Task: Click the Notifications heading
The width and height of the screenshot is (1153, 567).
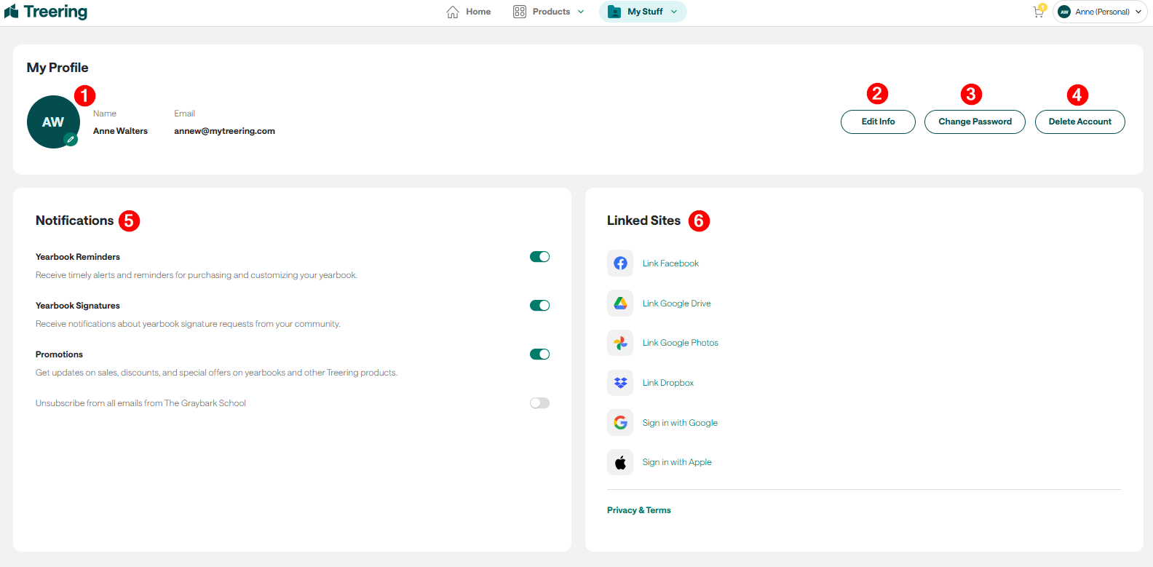Action: (74, 221)
